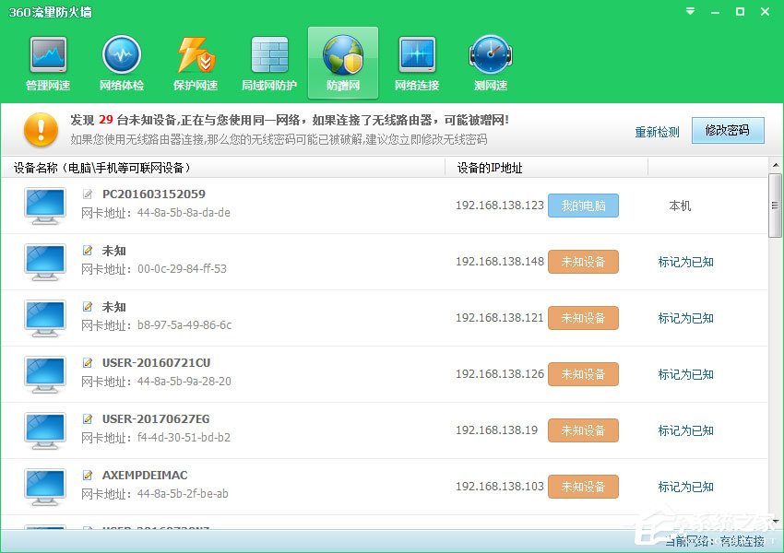
Task: Click the 我的电脑 badge on PC201603152059
Action: (583, 206)
